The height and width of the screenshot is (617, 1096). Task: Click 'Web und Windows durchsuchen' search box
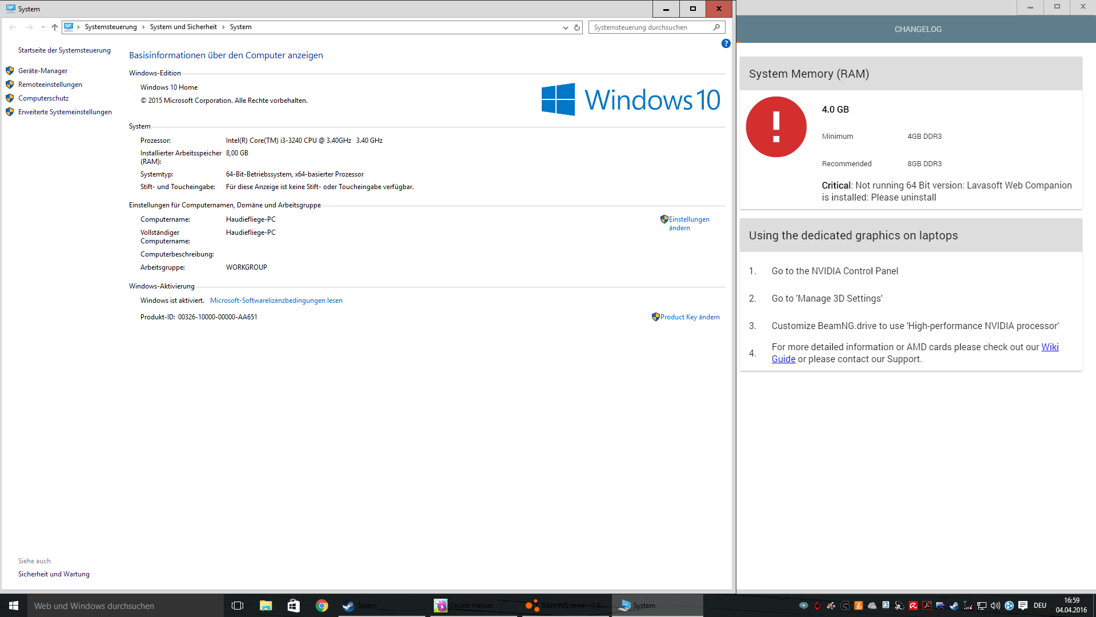[x=126, y=606]
